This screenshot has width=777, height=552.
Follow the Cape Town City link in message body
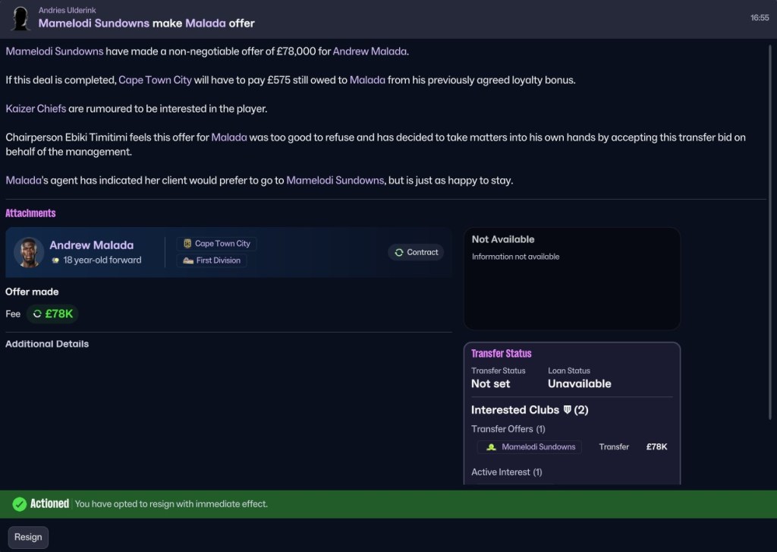tap(155, 80)
